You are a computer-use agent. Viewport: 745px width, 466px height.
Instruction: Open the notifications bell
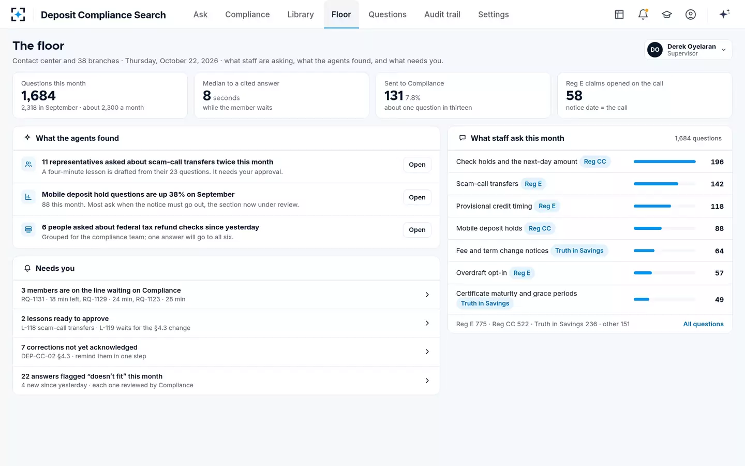[643, 14]
